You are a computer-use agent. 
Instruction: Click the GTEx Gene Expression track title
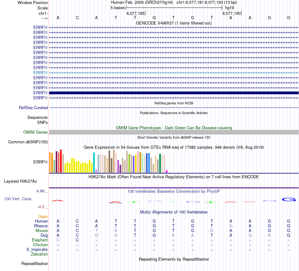tap(174, 147)
